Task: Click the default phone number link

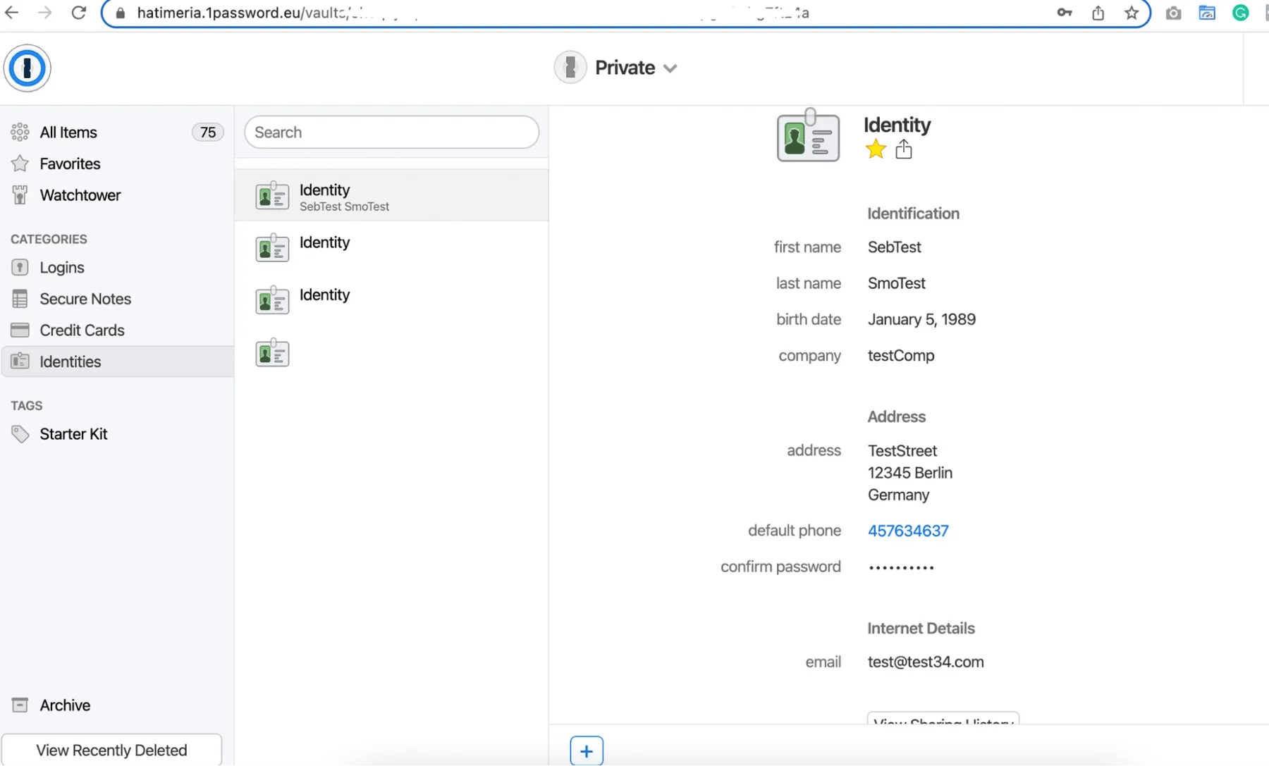Action: (907, 531)
